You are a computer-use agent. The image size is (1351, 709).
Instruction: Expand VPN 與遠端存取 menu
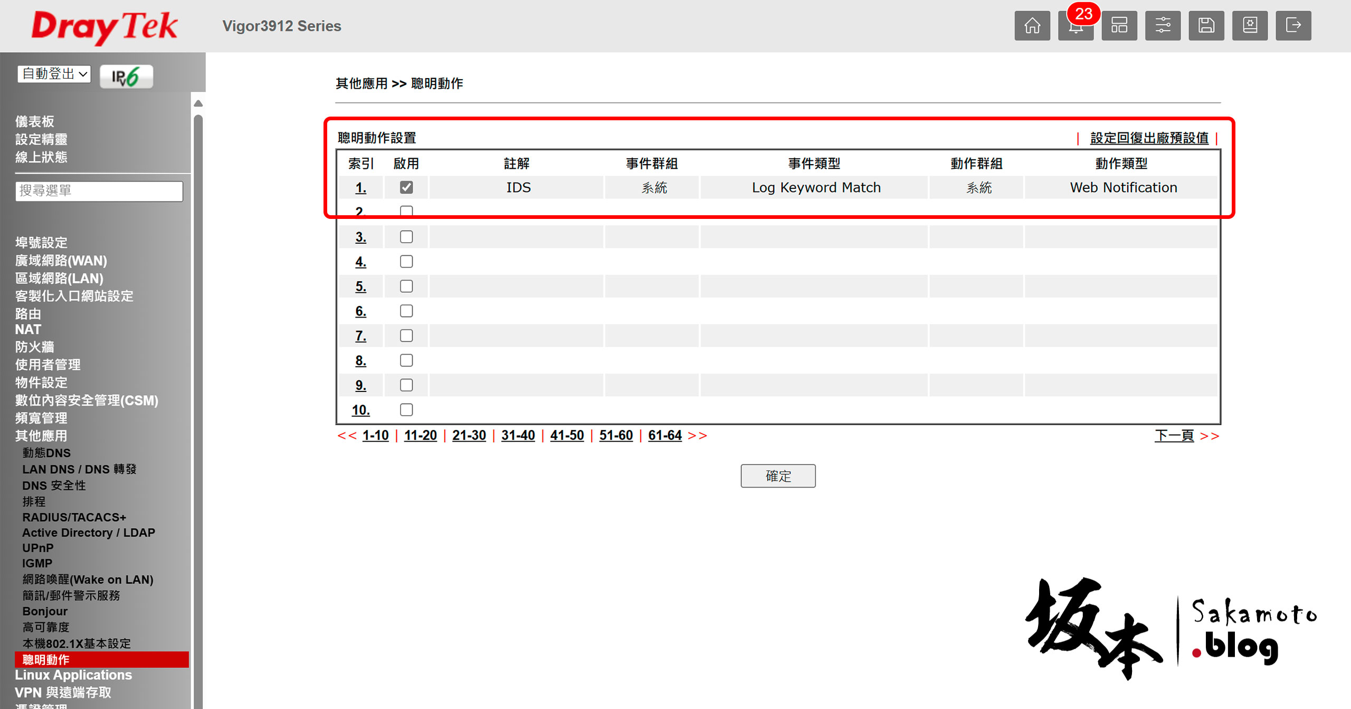coord(63,693)
